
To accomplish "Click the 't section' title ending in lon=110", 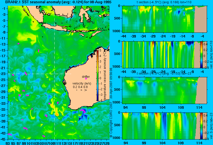I will pyautogui.click(x=164, y=2).
